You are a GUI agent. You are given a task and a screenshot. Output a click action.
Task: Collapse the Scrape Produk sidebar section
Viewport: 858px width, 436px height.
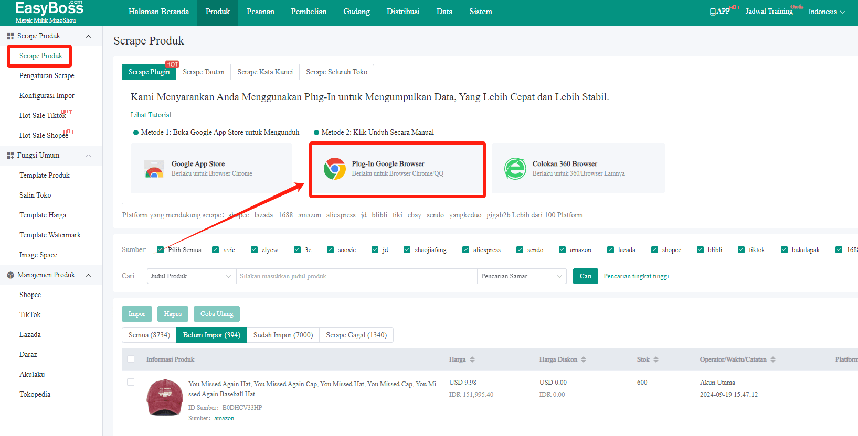click(x=88, y=36)
